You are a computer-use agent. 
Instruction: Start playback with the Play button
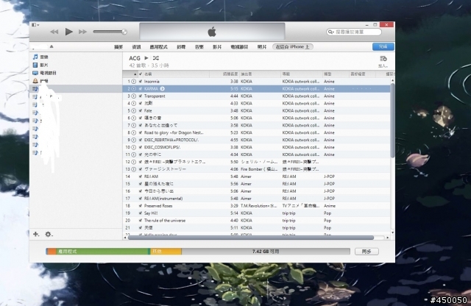coord(68,32)
